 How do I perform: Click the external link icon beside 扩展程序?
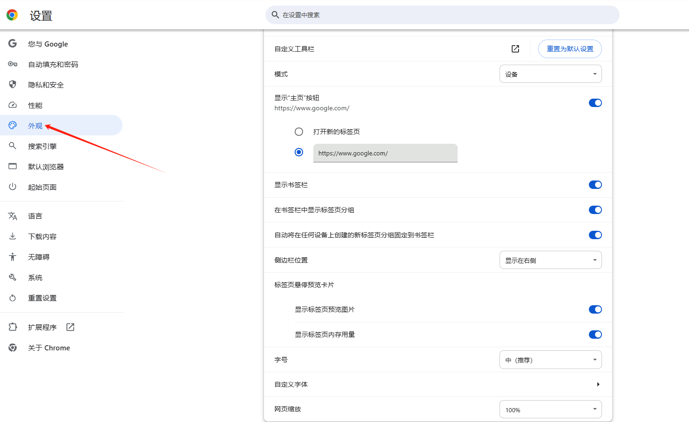click(x=70, y=327)
